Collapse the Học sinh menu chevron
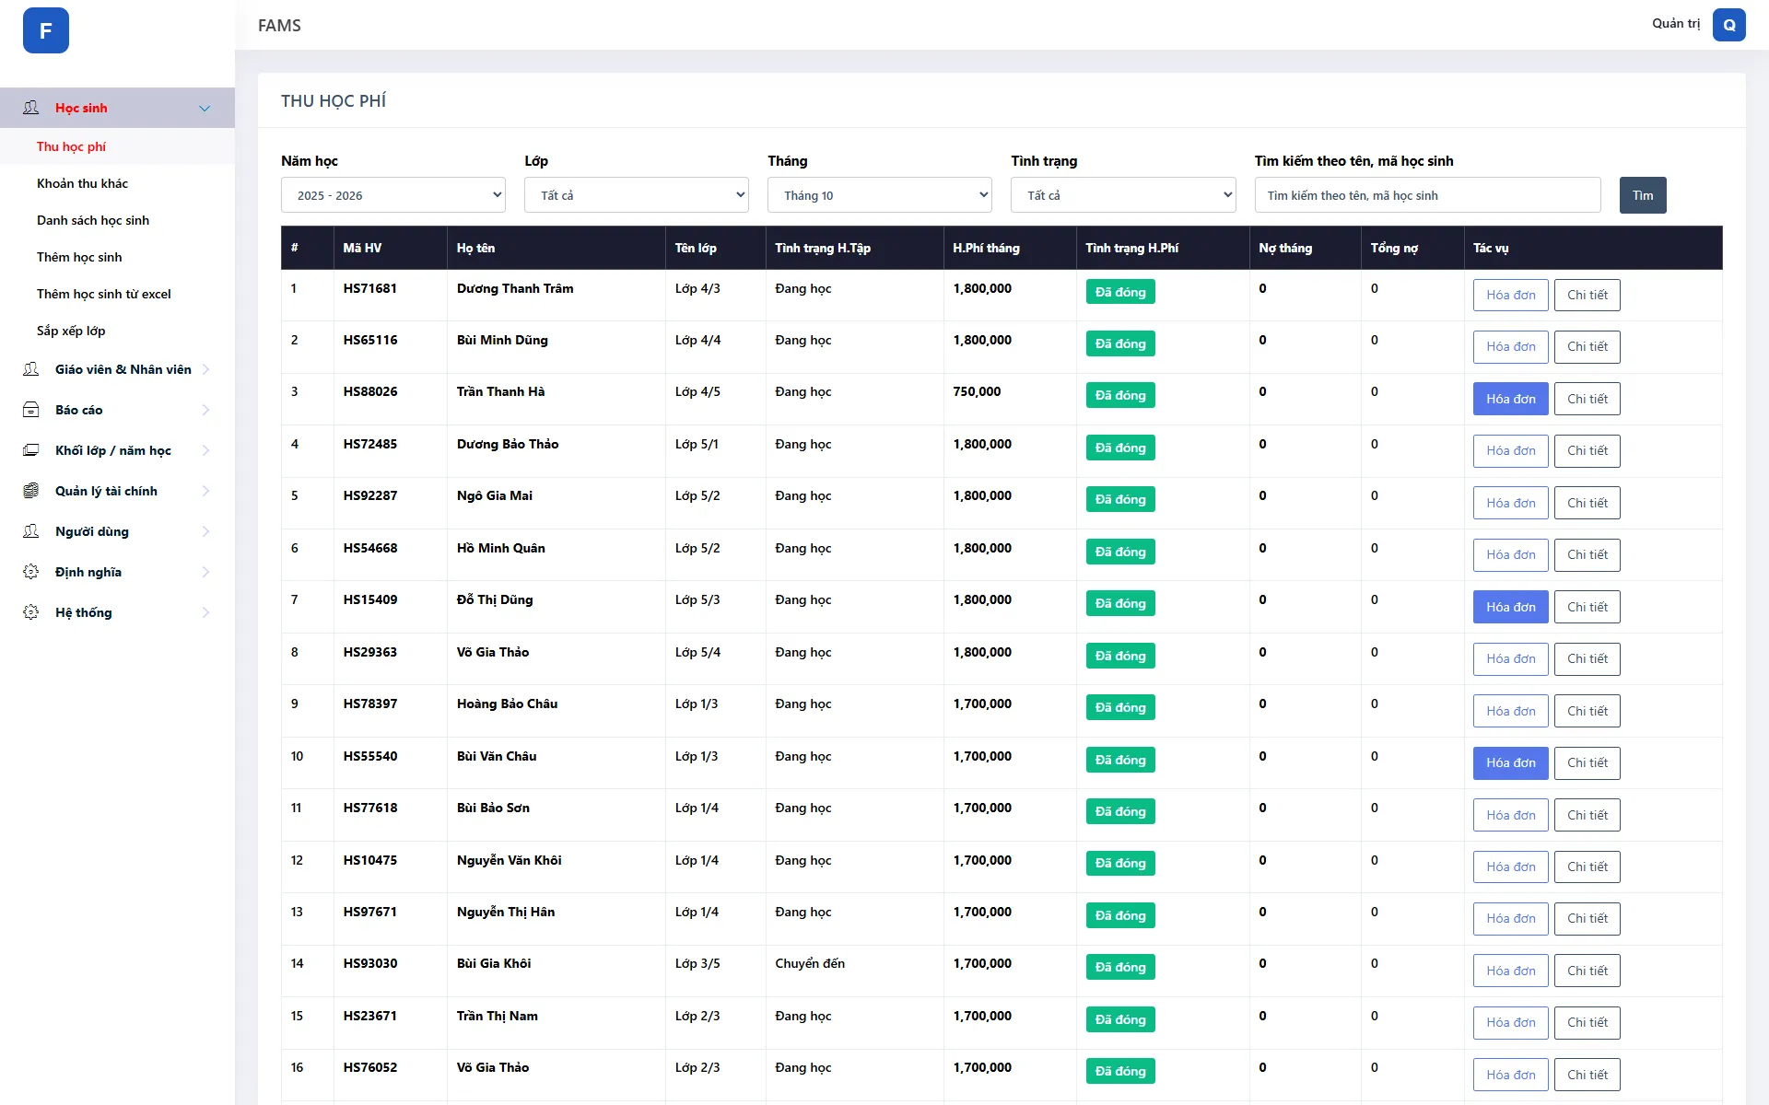This screenshot has height=1105, width=1769. tap(205, 109)
